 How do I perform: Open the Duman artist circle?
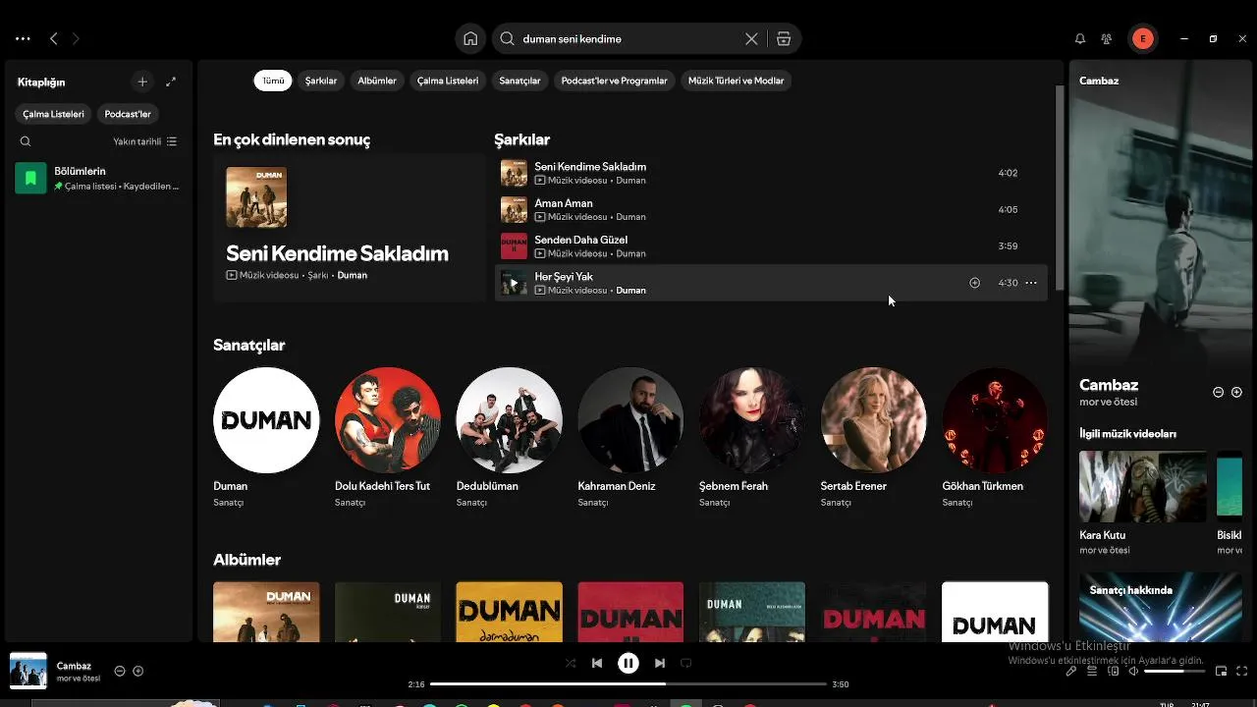(x=266, y=420)
